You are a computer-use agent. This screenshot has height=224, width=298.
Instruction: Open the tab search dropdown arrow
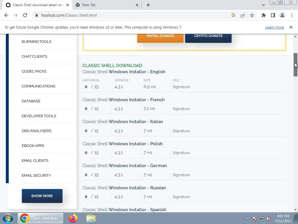click(x=263, y=5)
